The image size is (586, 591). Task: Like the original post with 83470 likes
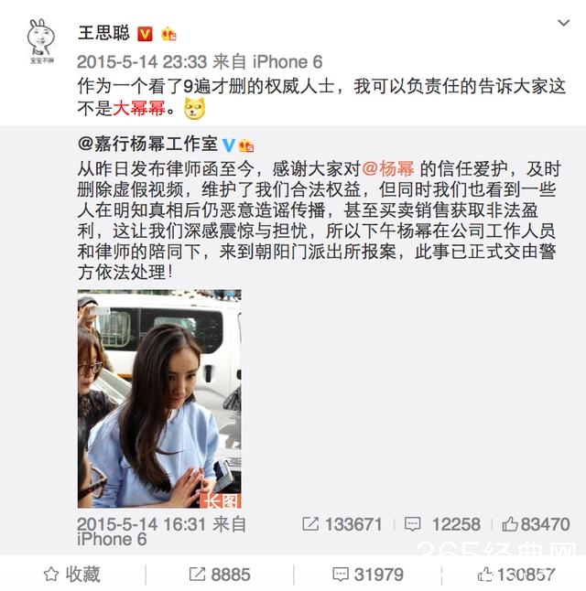pos(536,524)
